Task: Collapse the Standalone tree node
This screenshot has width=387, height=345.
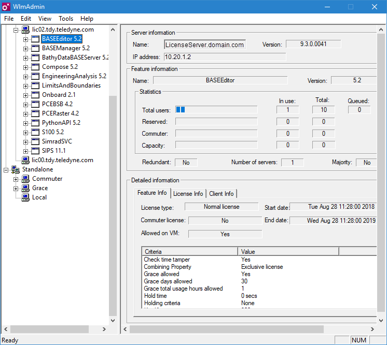Action: [x=6, y=169]
